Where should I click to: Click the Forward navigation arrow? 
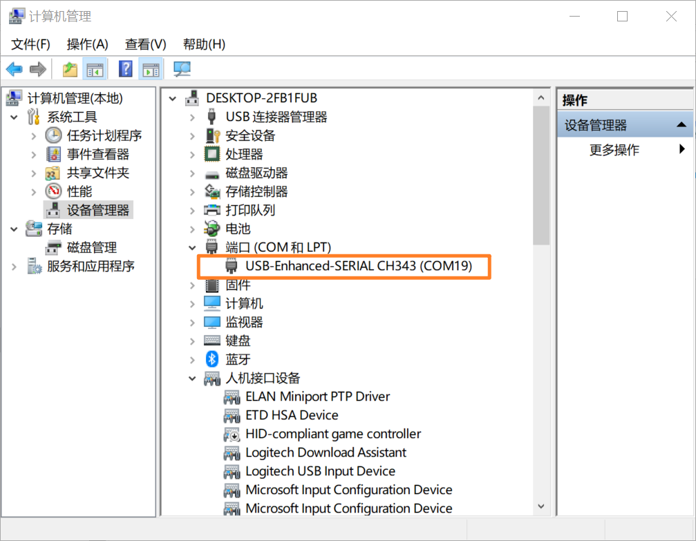(37, 68)
